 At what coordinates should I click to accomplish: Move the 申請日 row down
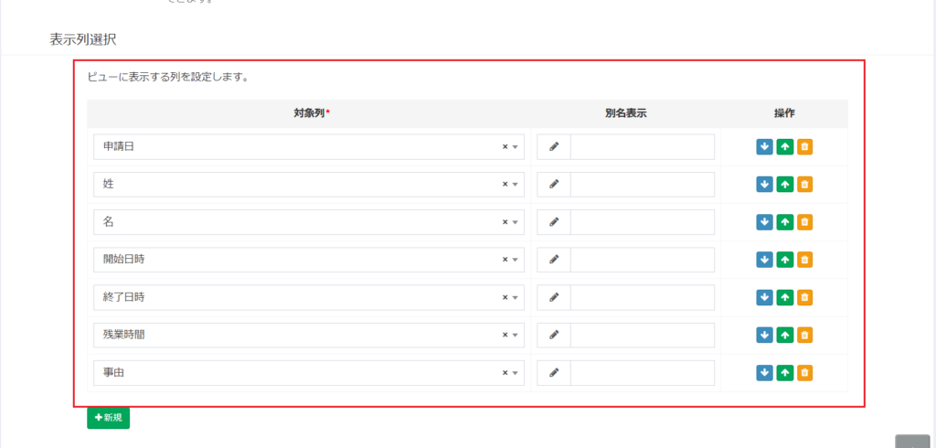pyautogui.click(x=764, y=147)
